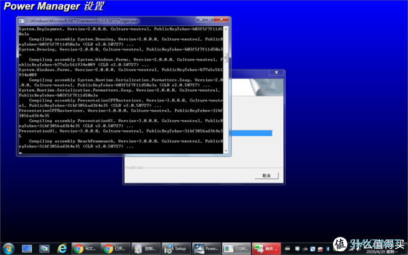Close the InstallShield installer dialog
Image resolution: width=408 pixels, height=255 pixels.
[x=277, y=73]
